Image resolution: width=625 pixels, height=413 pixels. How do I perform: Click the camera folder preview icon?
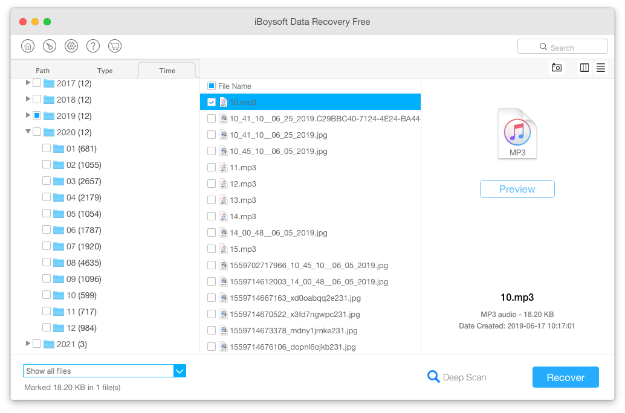(556, 68)
